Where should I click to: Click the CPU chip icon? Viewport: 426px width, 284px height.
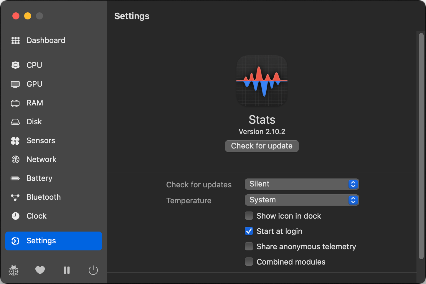click(15, 65)
